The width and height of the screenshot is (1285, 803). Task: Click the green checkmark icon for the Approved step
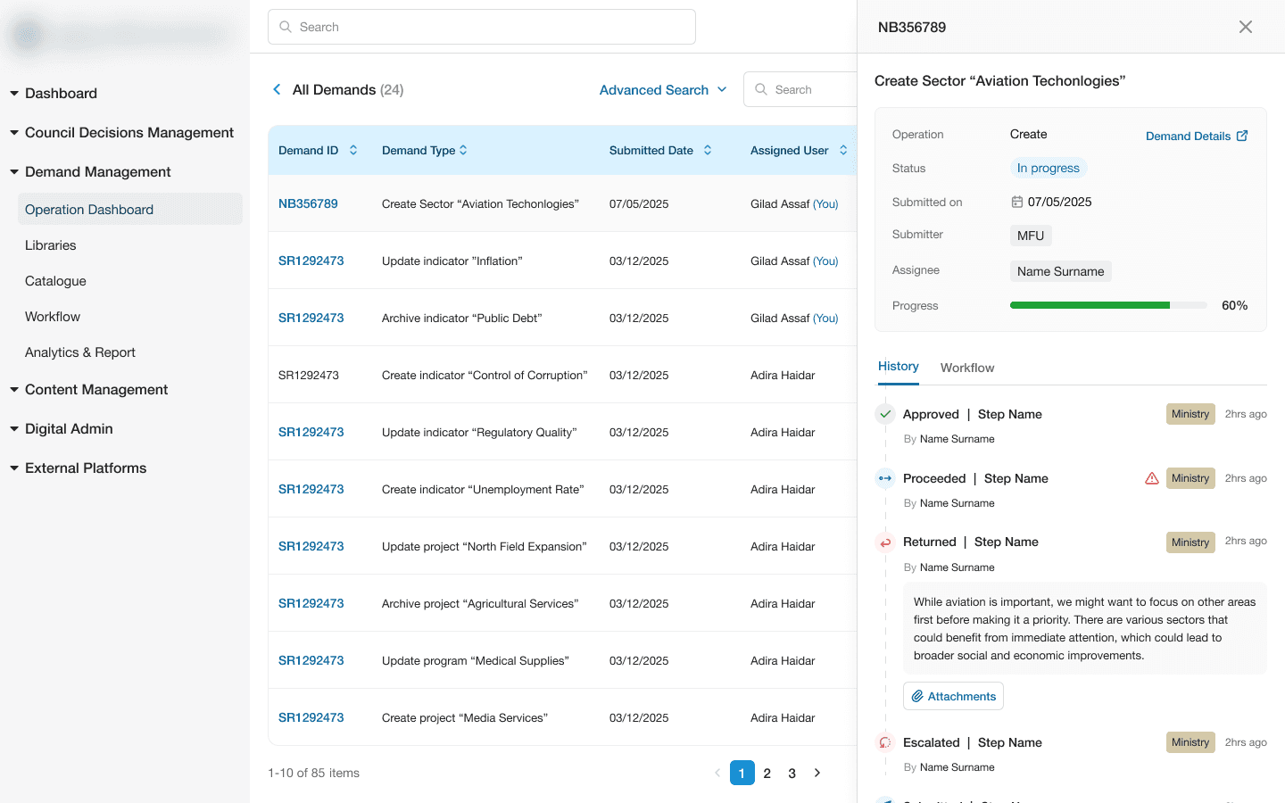click(x=885, y=414)
